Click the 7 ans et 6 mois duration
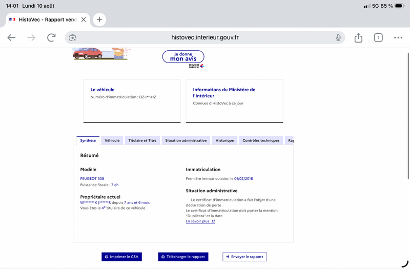Viewport: 410px width, 269px height. [137, 202]
